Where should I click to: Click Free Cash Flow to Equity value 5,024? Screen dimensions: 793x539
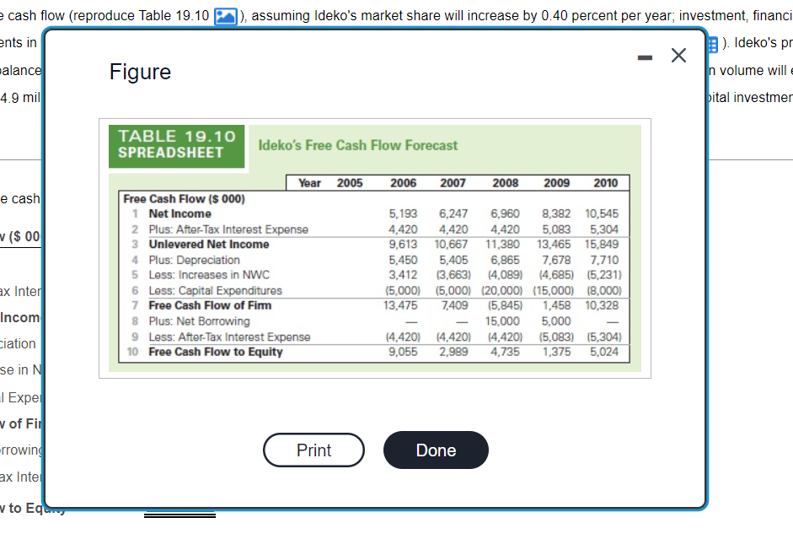click(604, 352)
